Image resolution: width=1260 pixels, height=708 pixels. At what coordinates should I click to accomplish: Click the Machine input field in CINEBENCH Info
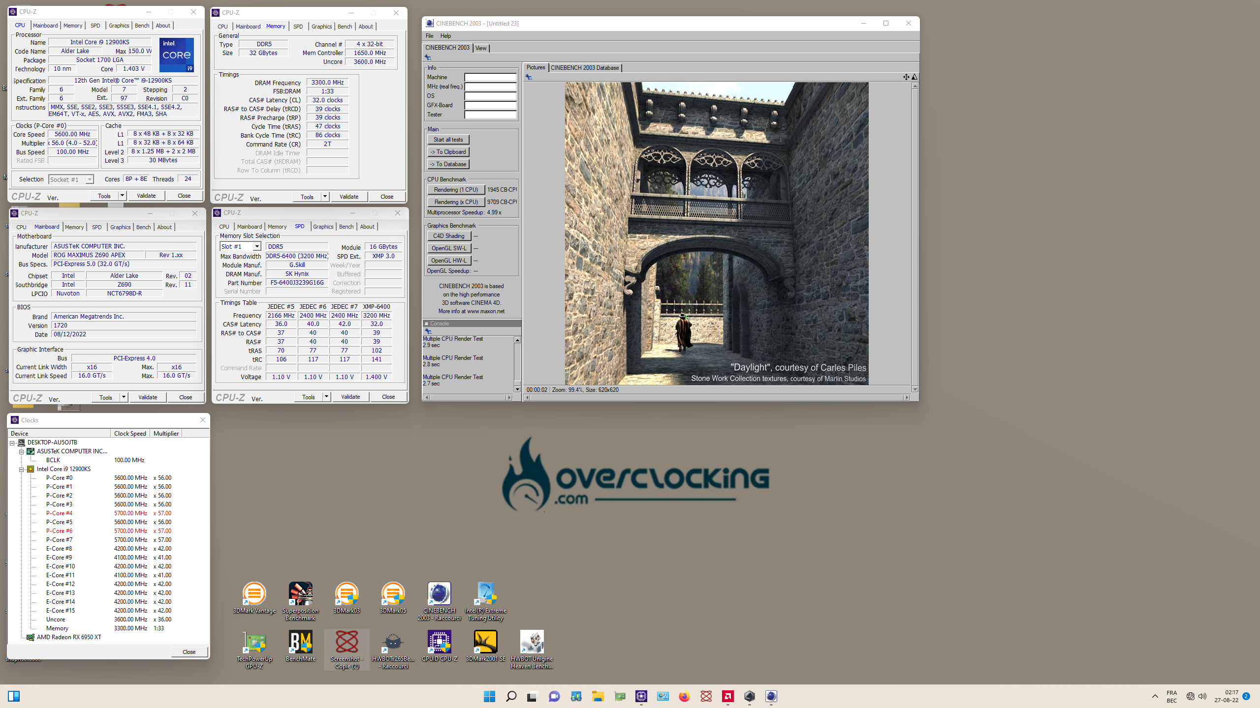490,77
